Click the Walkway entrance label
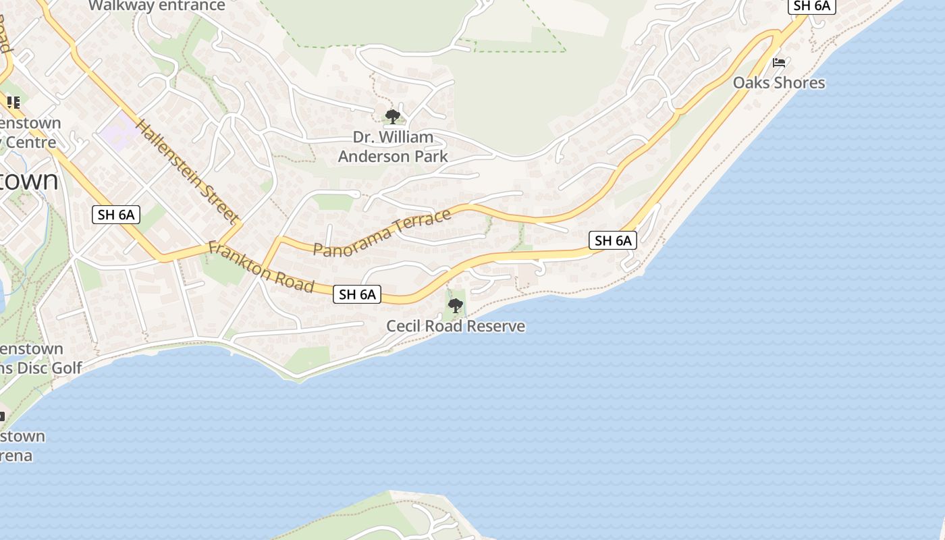945x540 pixels. 157,6
